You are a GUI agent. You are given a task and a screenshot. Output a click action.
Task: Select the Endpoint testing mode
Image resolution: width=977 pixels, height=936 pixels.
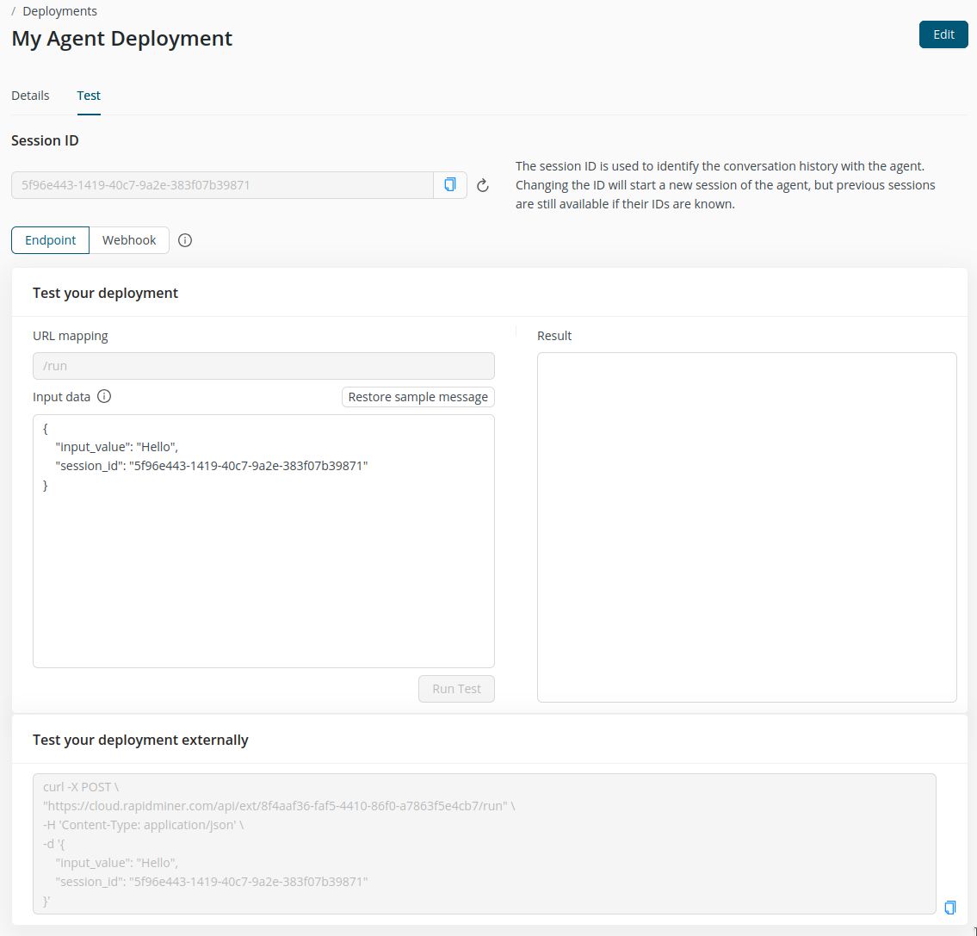tap(50, 240)
